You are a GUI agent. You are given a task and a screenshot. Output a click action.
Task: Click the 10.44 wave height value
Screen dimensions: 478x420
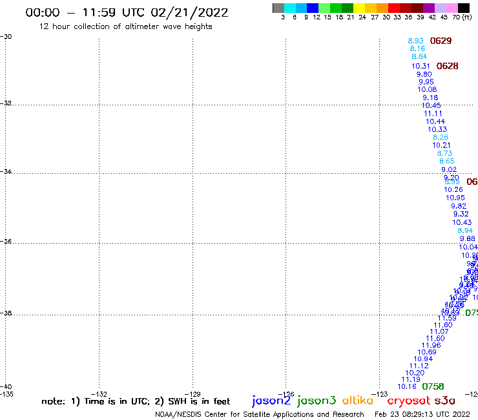pyautogui.click(x=435, y=121)
